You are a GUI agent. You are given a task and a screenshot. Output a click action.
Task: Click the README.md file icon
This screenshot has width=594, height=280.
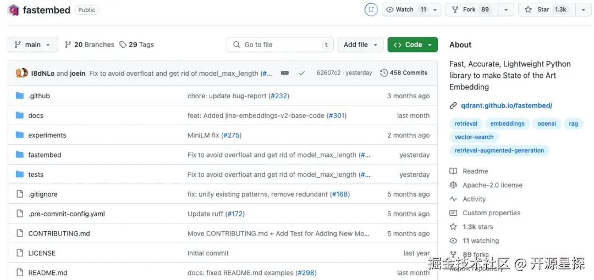click(x=20, y=273)
